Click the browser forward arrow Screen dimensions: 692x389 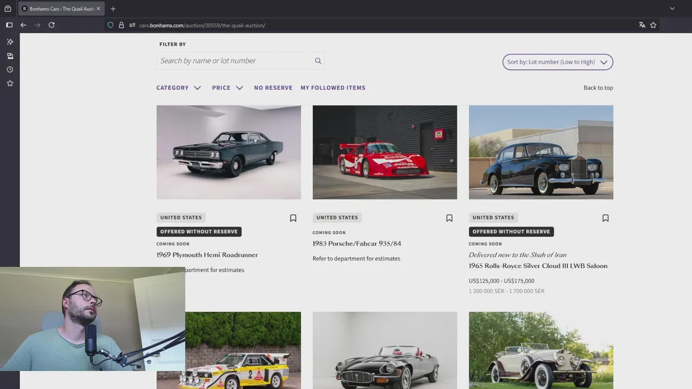(37, 25)
